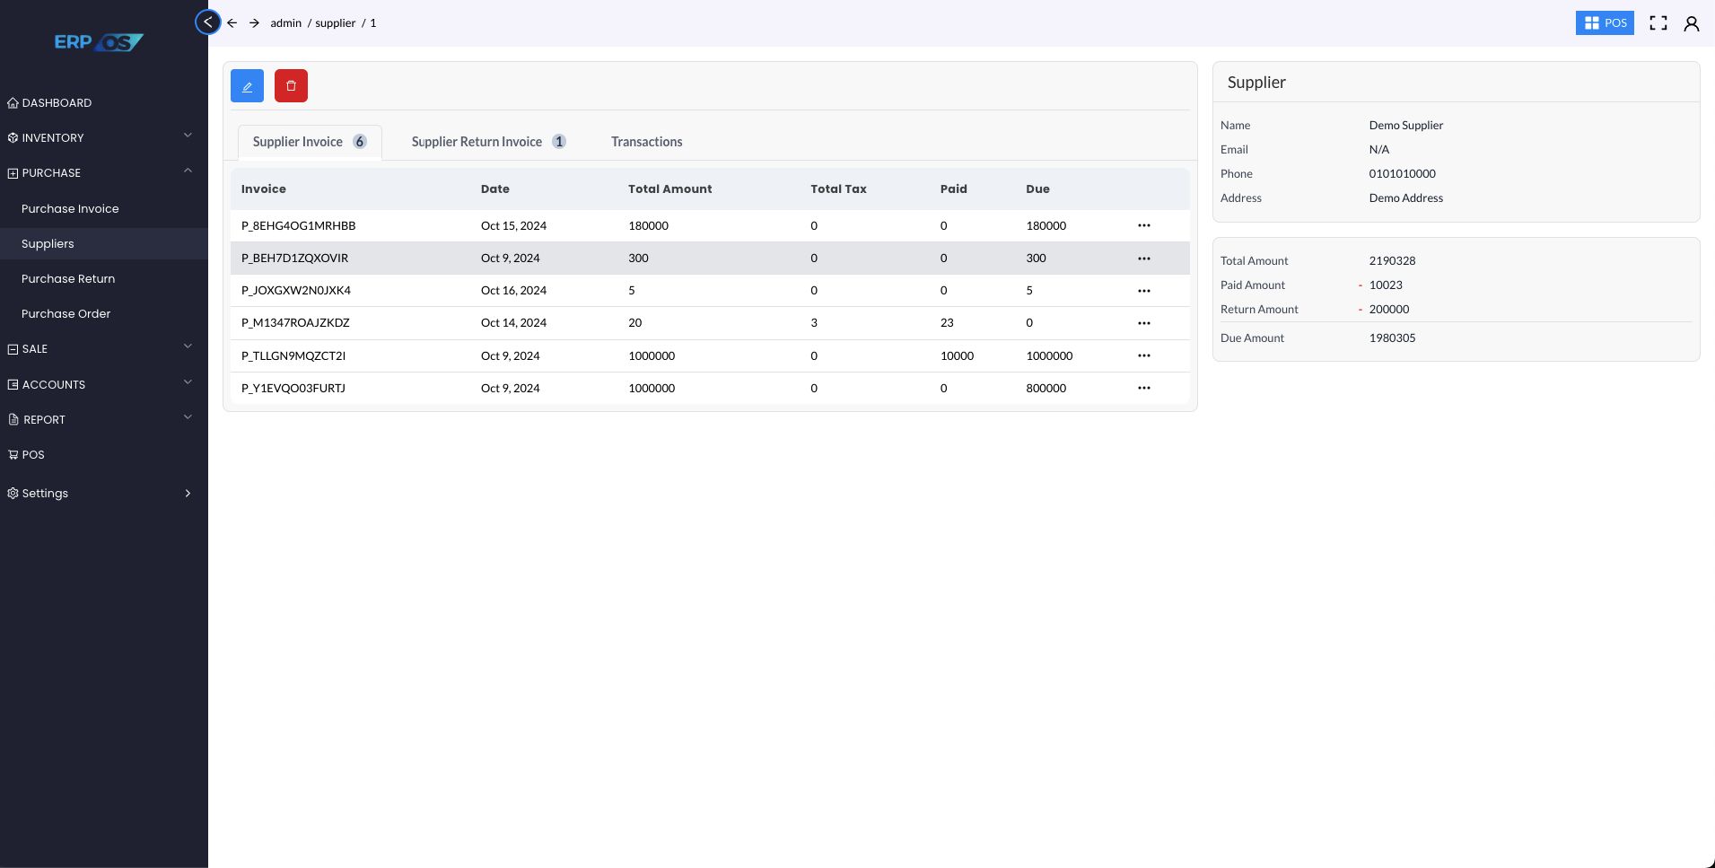Image resolution: width=1715 pixels, height=868 pixels.
Task: Click invoice P_M1347ROAJZKDZ
Action: coord(295,323)
